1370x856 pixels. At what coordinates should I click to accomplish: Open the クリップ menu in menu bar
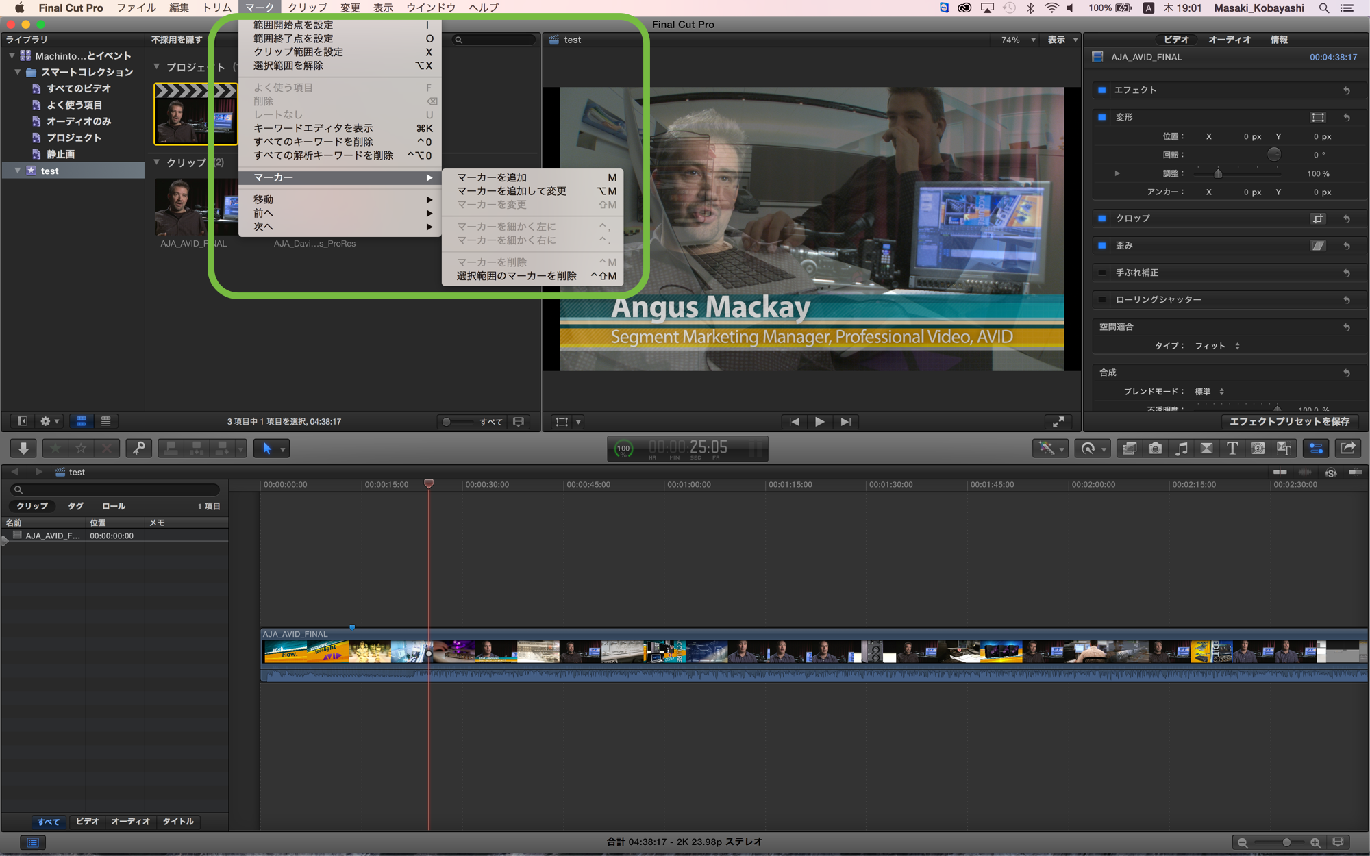click(308, 8)
